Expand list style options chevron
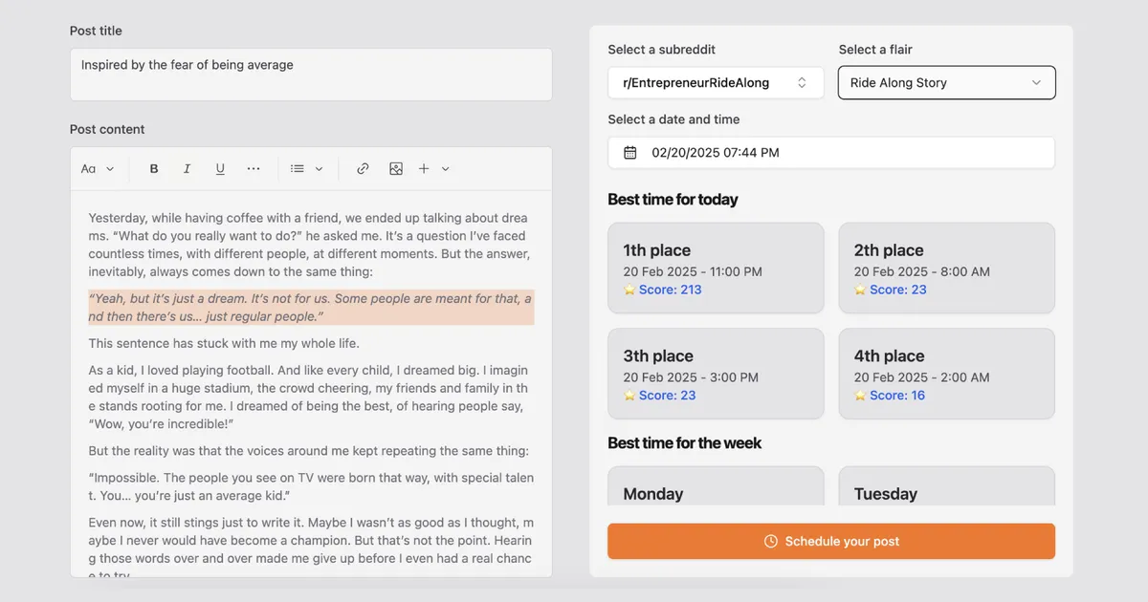 [x=320, y=169]
